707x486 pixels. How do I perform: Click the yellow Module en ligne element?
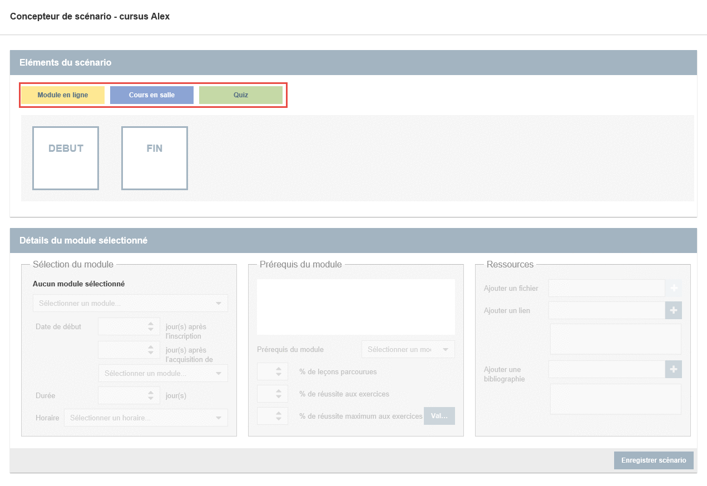[62, 95]
